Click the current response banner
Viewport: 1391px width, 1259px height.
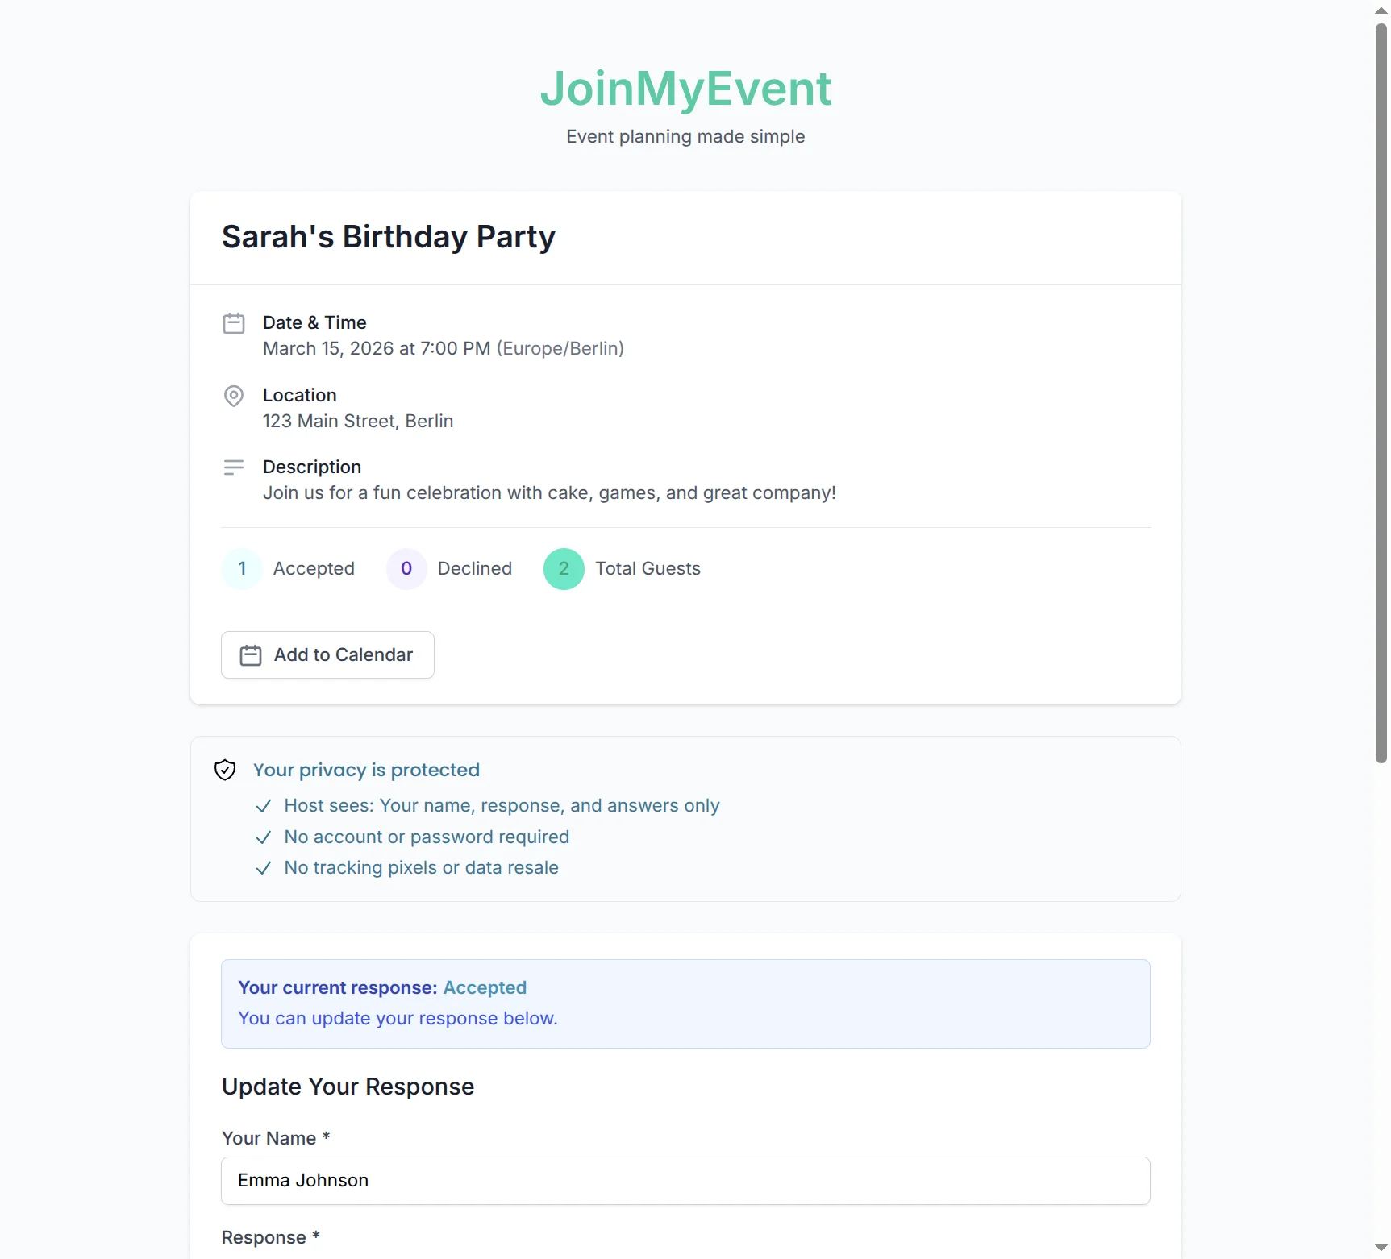685,1003
